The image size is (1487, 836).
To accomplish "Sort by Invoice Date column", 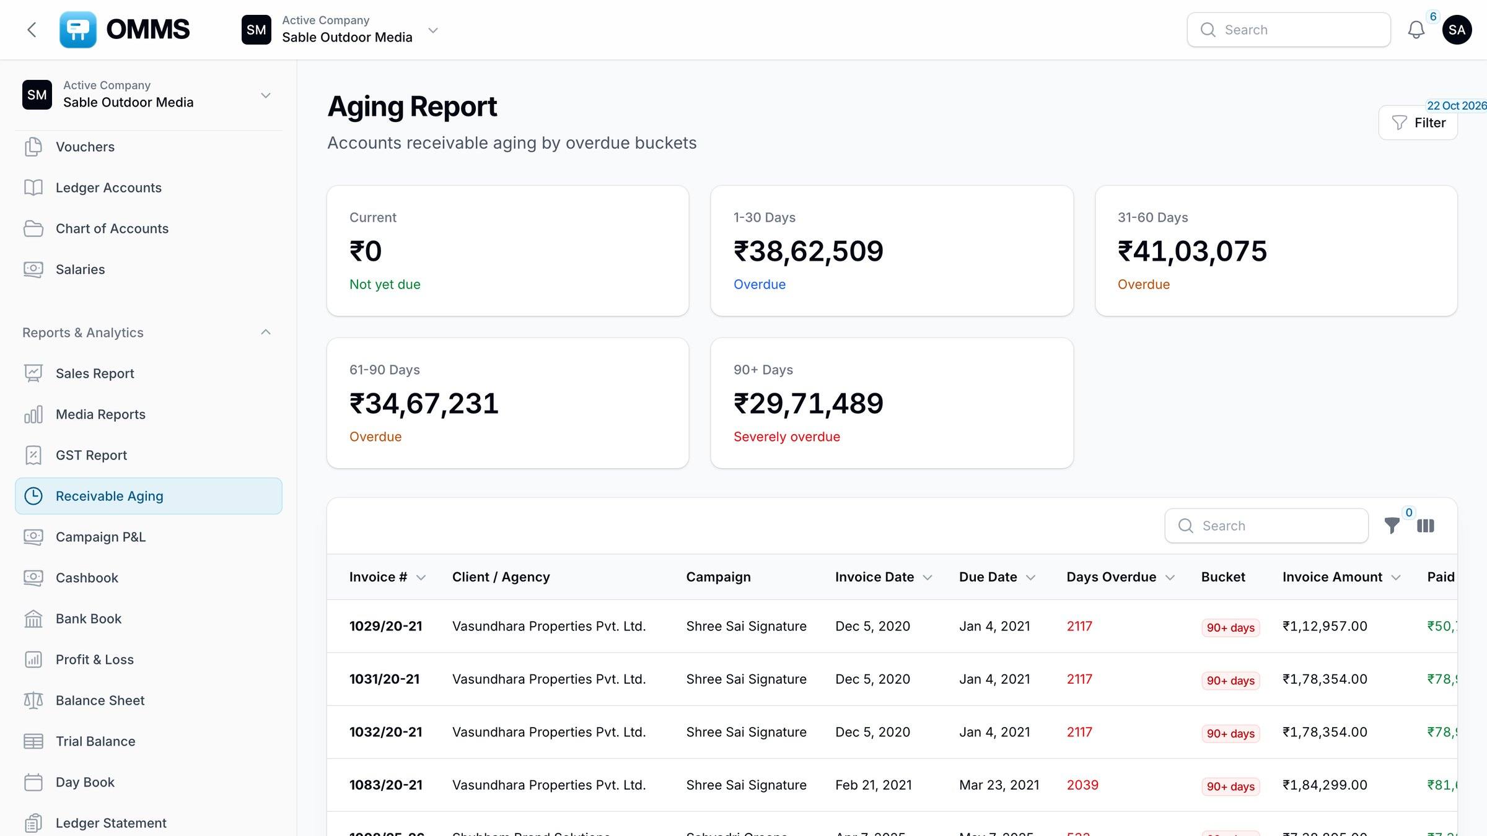I will pos(884,577).
